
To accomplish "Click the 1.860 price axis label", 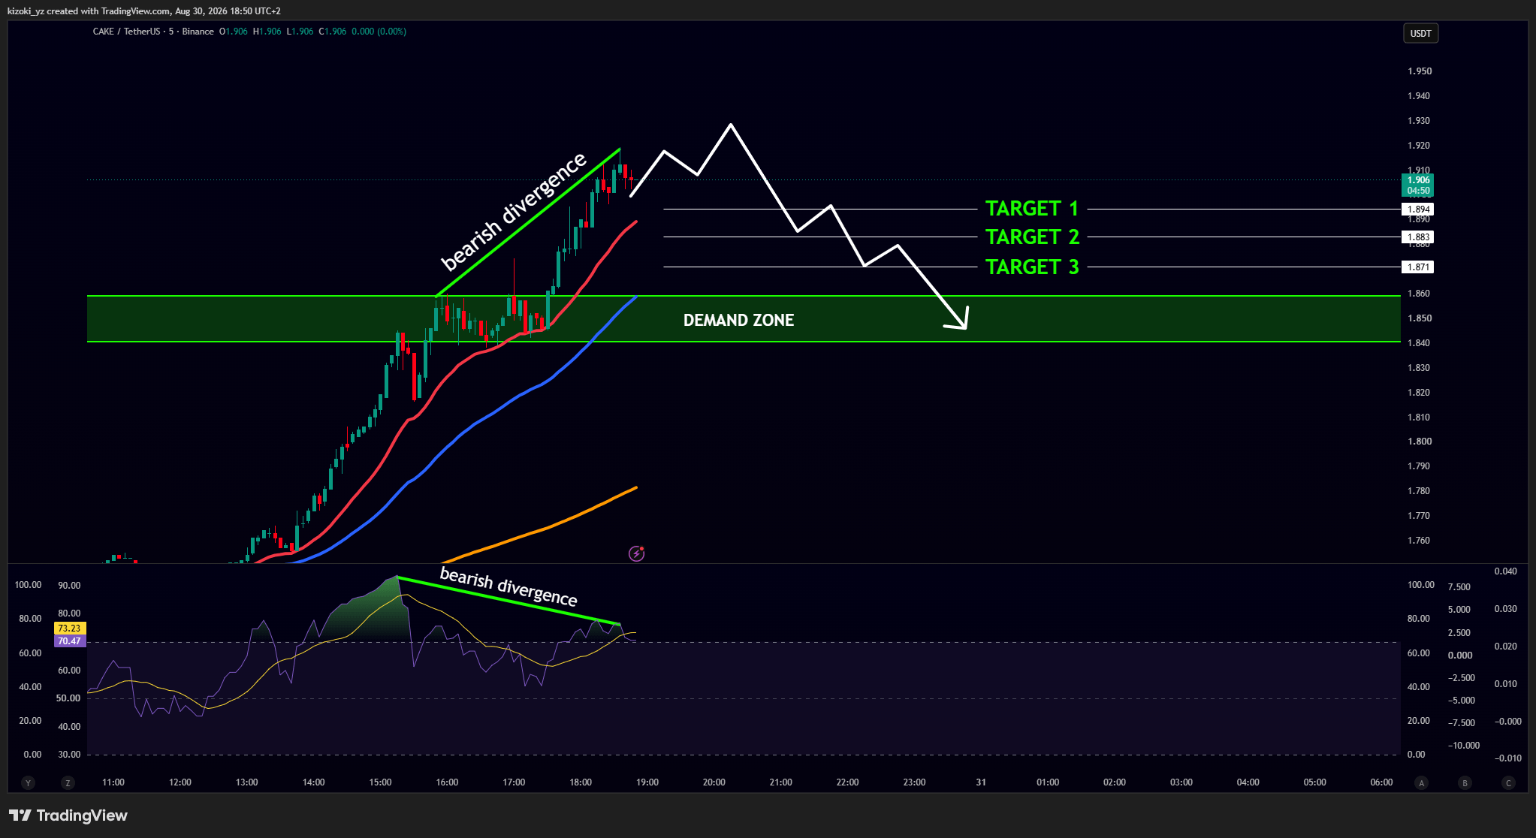I will [1420, 294].
